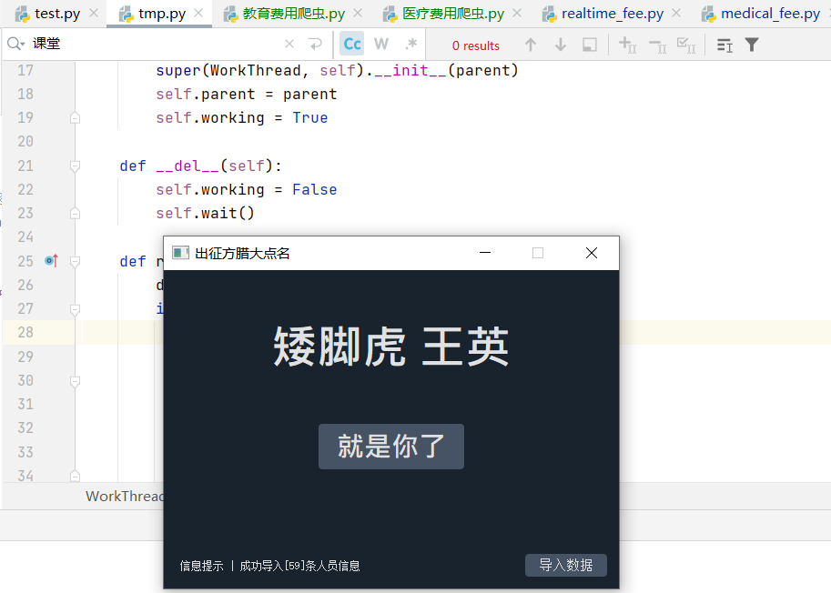Enable whole words (W) matching
The image size is (831, 593).
click(381, 43)
